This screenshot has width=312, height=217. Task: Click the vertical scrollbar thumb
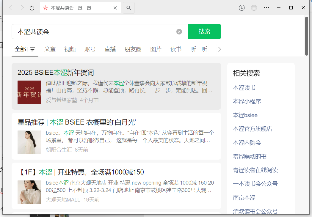point(307,36)
